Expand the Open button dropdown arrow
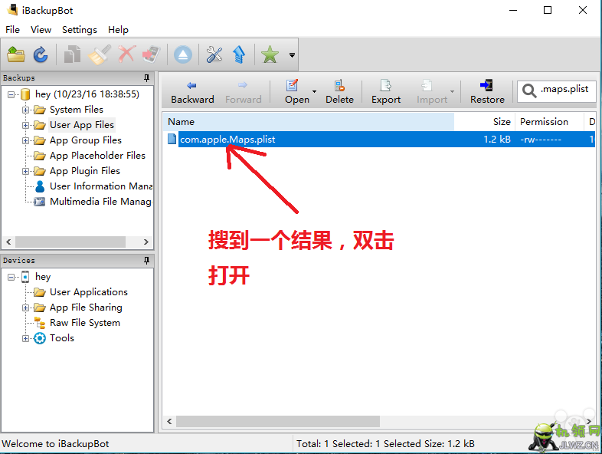 coord(315,91)
